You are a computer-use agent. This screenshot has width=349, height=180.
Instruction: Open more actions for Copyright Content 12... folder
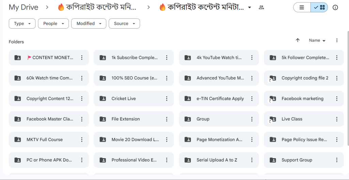(82, 98)
